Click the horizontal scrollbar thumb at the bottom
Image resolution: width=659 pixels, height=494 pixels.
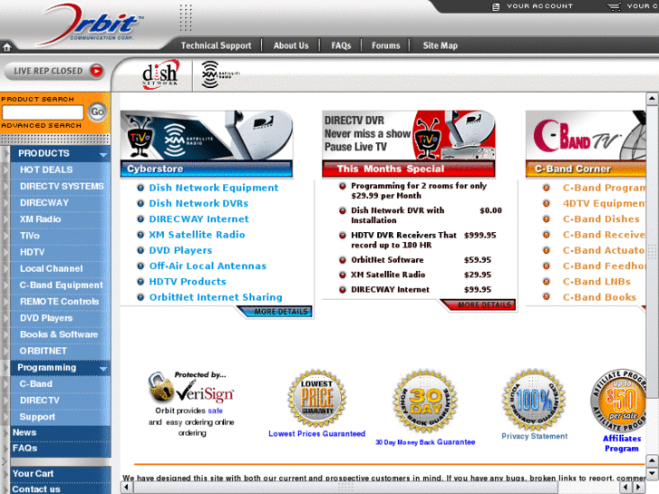(x=345, y=488)
